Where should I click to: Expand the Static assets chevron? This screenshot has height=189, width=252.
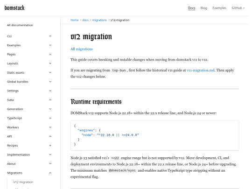pyautogui.click(x=50, y=72)
